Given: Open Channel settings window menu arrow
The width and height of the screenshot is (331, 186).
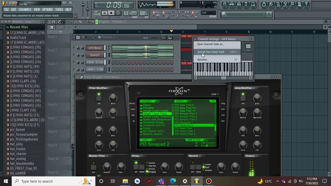Looking at the screenshot, I should point(195,39).
